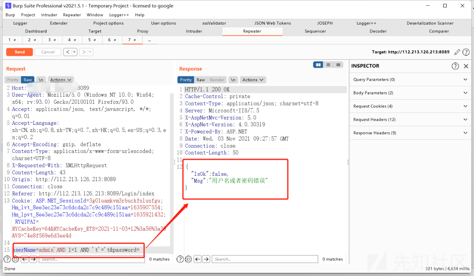
Task: Open response Actions dropdown
Action: coord(253,80)
